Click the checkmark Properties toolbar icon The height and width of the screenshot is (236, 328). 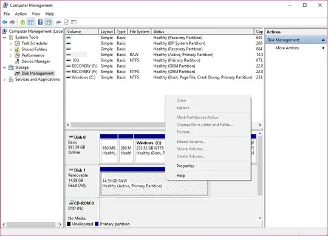66,22
